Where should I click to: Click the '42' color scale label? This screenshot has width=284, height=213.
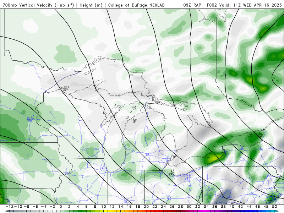point(240,207)
